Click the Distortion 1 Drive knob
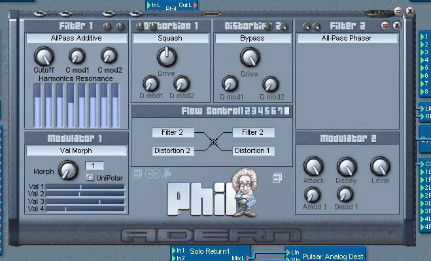 coord(167,57)
